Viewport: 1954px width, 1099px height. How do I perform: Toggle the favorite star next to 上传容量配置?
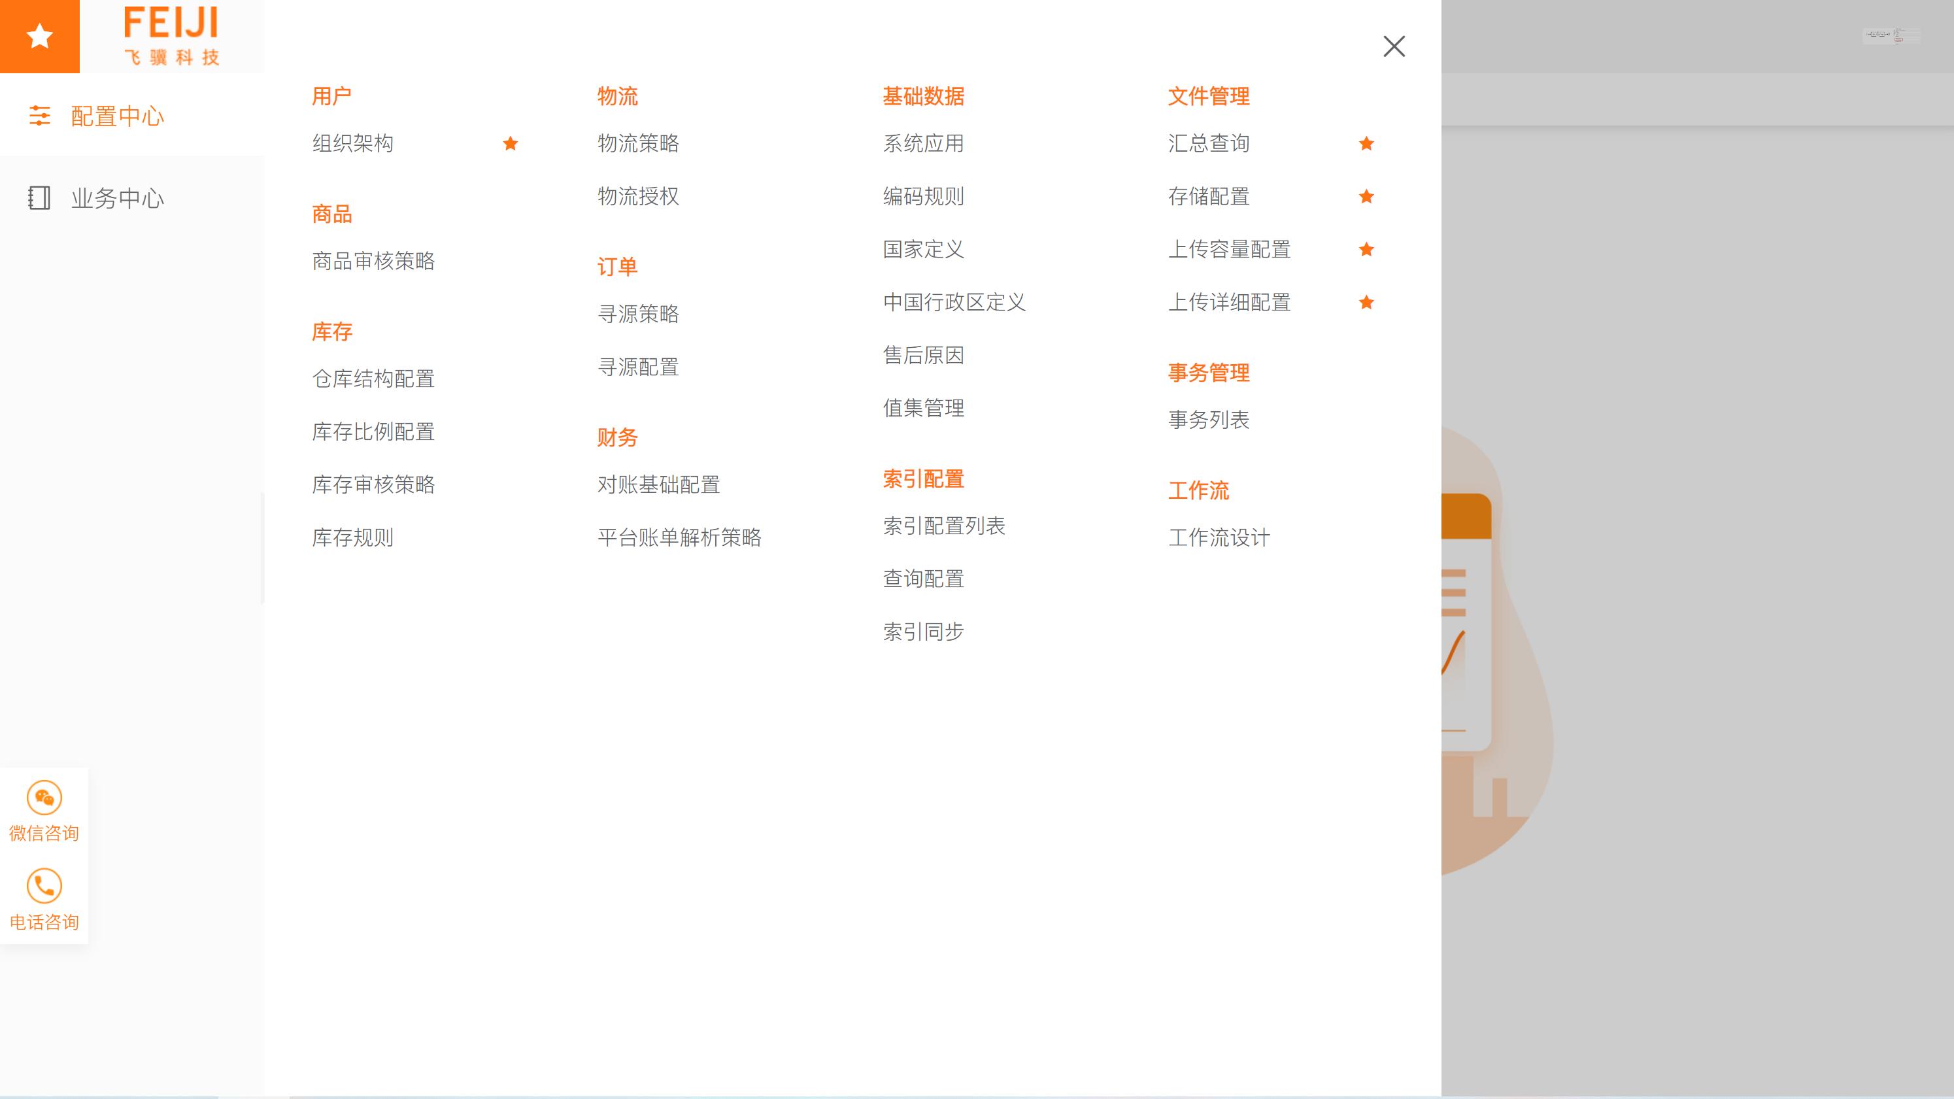(x=1366, y=250)
